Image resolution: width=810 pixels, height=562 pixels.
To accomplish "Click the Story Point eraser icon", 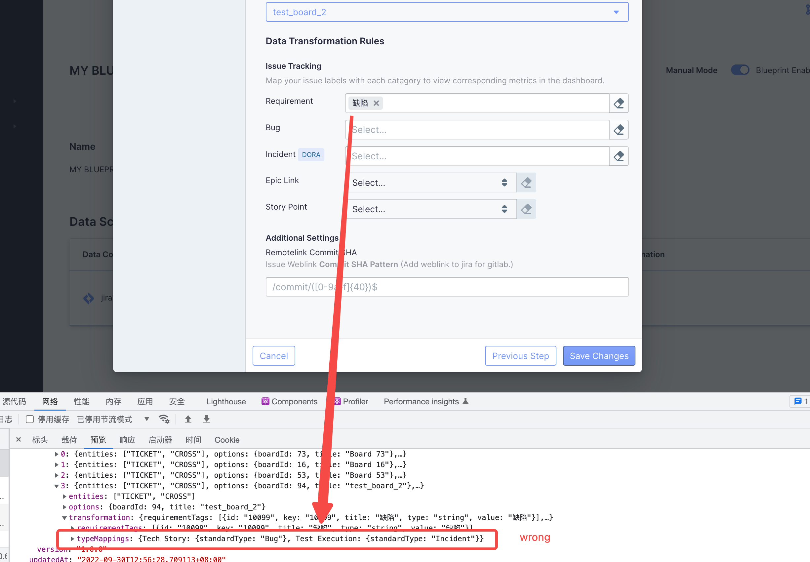I will pyautogui.click(x=526, y=209).
